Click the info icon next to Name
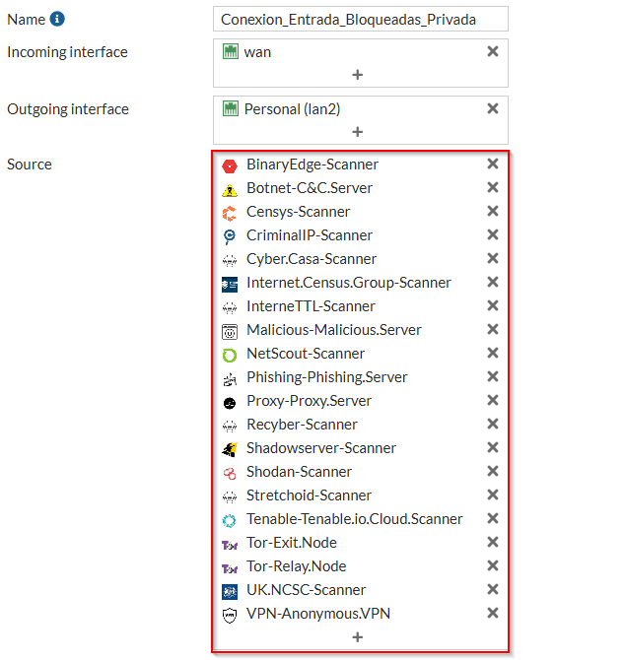 coord(57,19)
